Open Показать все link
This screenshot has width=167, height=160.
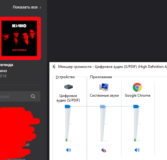click(x=25, y=7)
